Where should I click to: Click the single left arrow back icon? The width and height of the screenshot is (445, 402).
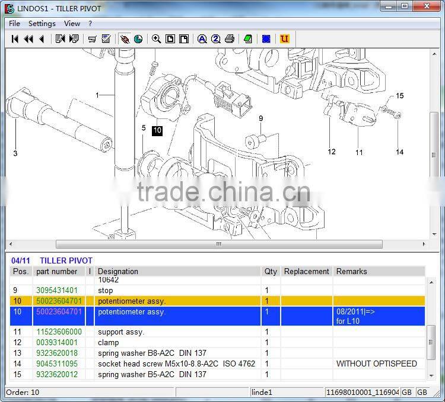tap(42, 39)
